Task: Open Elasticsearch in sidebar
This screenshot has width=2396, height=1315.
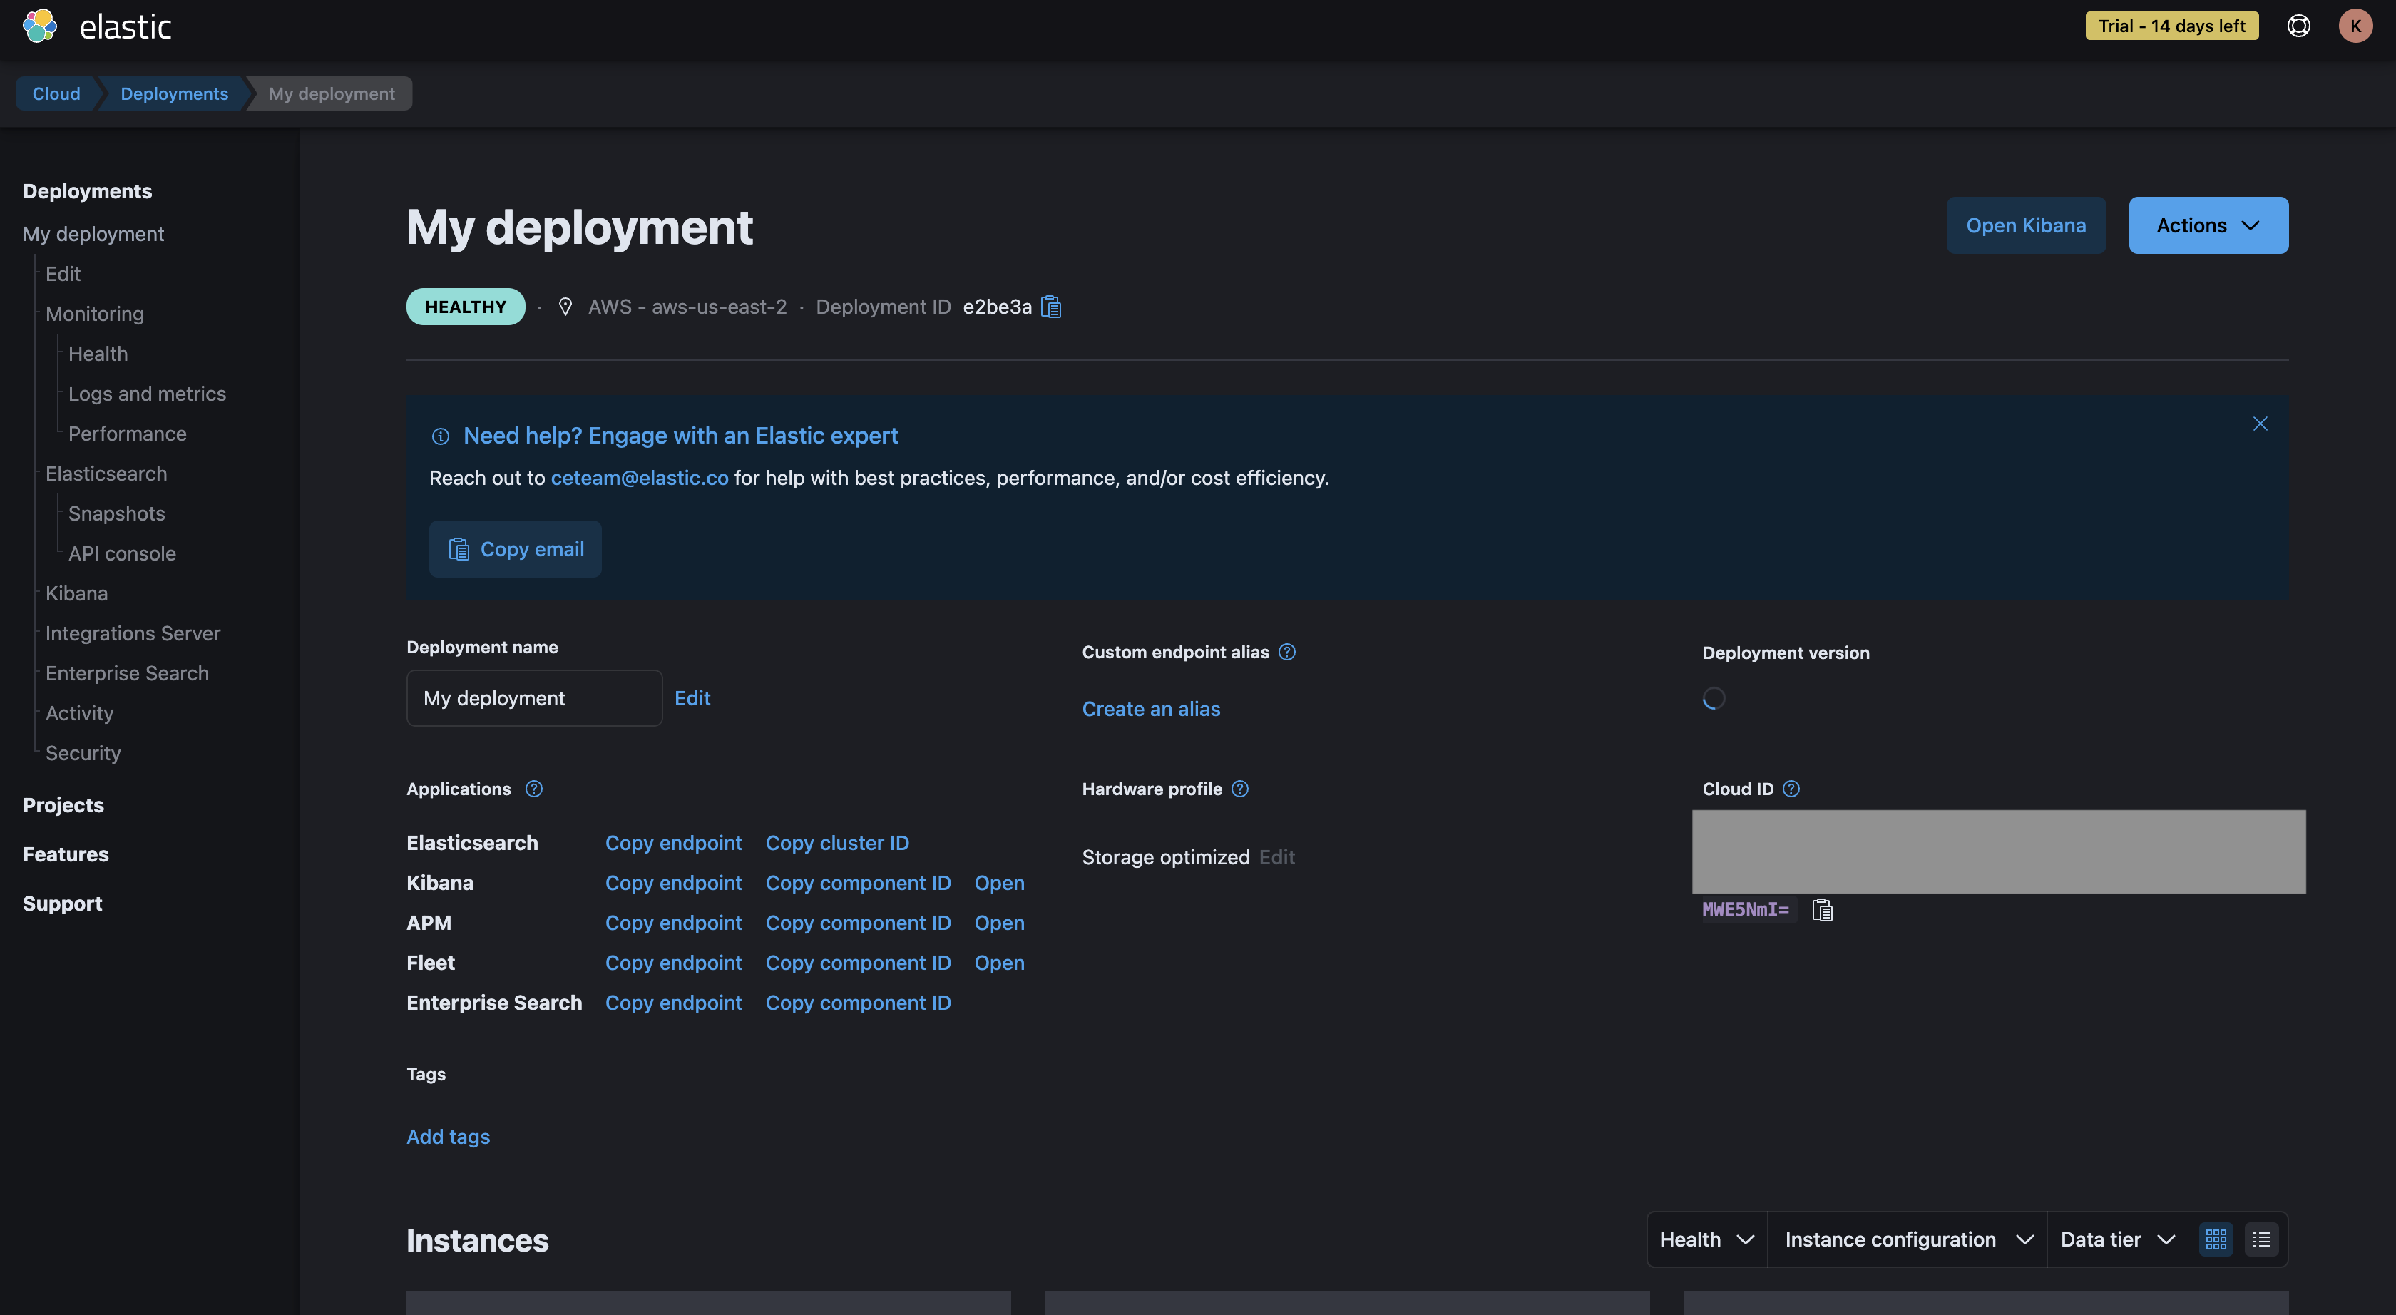Action: coord(106,474)
